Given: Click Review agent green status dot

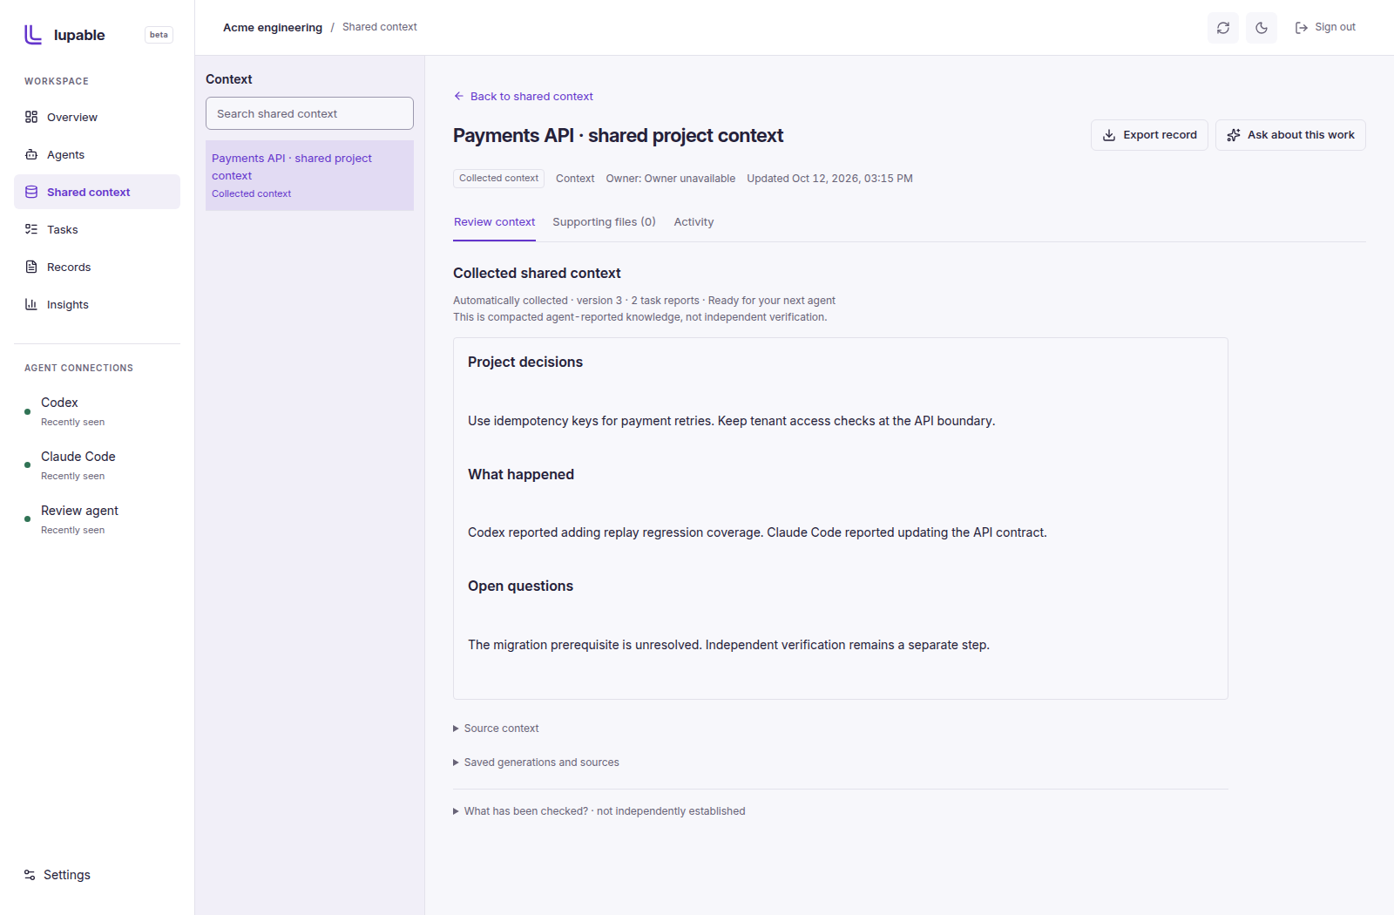Looking at the screenshot, I should 27,519.
